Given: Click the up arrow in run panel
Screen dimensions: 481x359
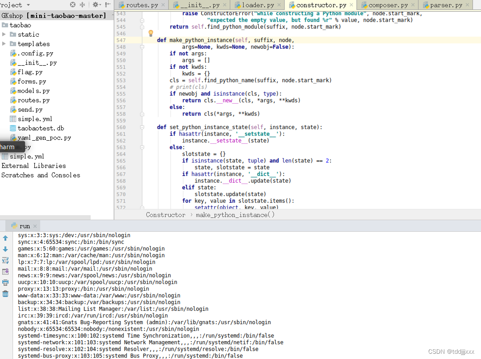Looking at the screenshot, I should (6, 238).
